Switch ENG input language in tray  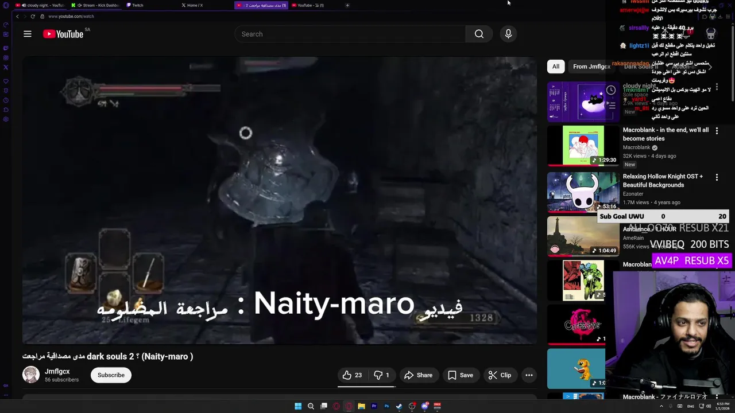(x=691, y=406)
